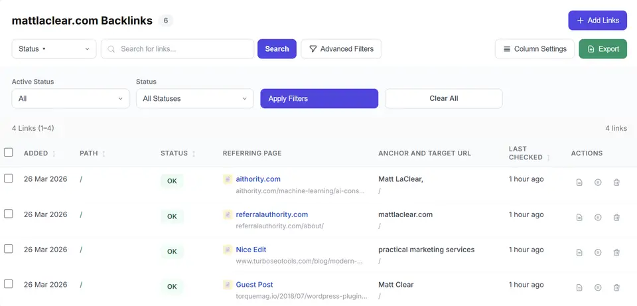The height and width of the screenshot is (306, 637).
Task: Sort by Added column arrows
Action: click(x=54, y=153)
